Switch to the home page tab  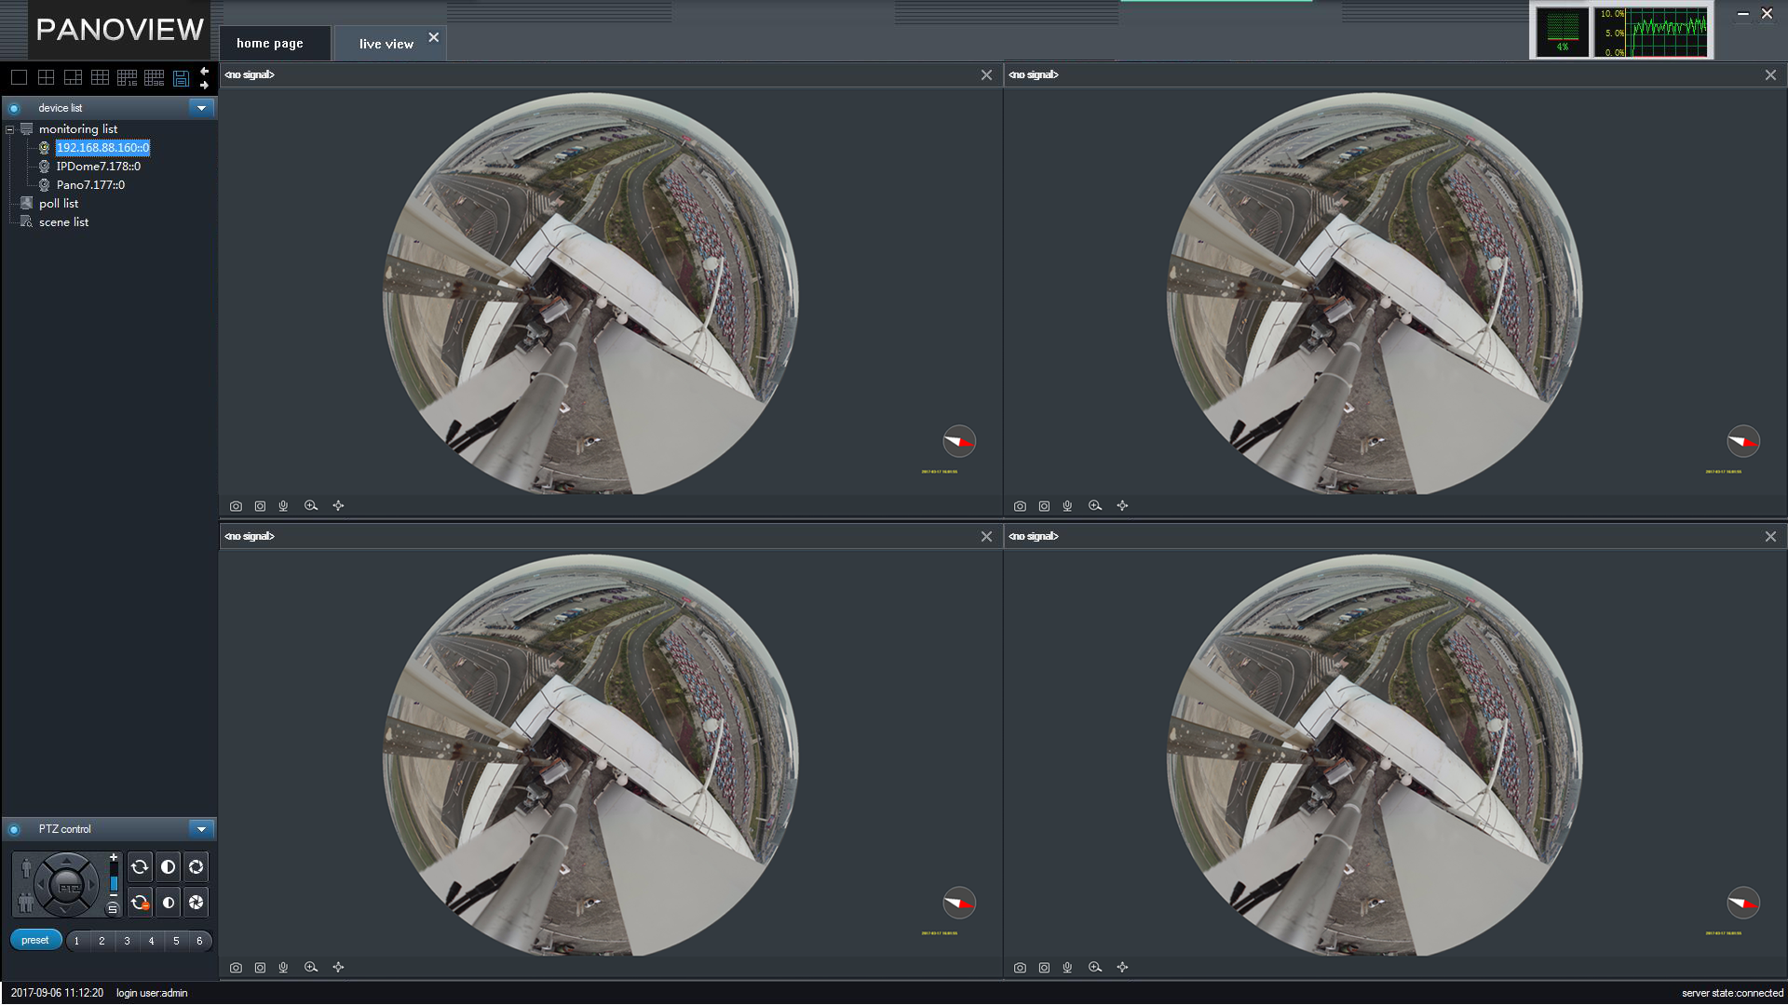(x=270, y=44)
